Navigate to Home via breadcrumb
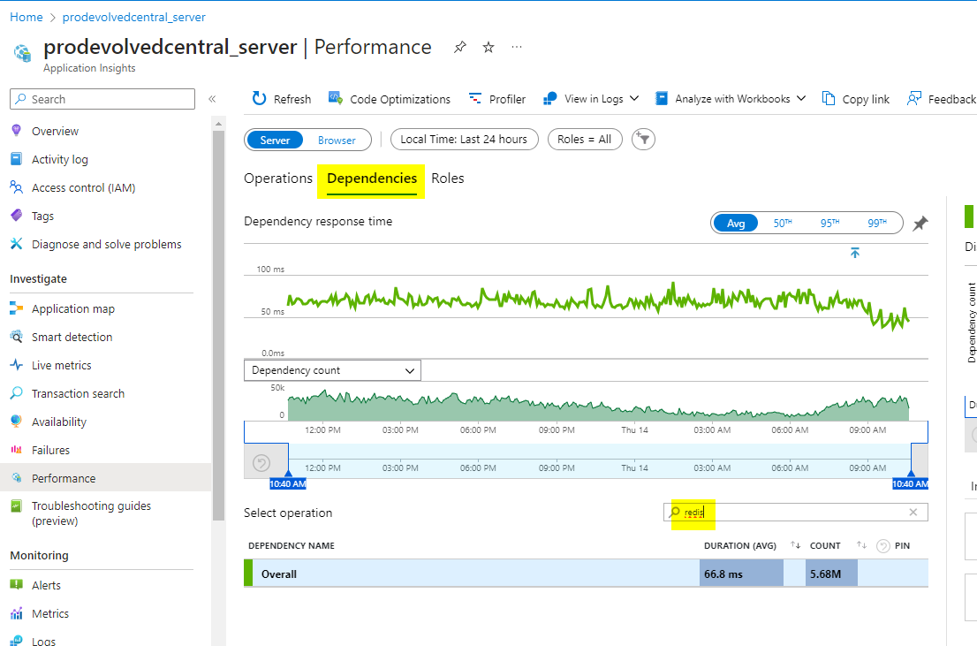Viewport: 977px width, 646px height. point(26,16)
